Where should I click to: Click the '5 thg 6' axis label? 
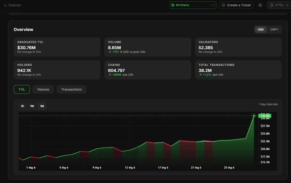click(x=64, y=168)
